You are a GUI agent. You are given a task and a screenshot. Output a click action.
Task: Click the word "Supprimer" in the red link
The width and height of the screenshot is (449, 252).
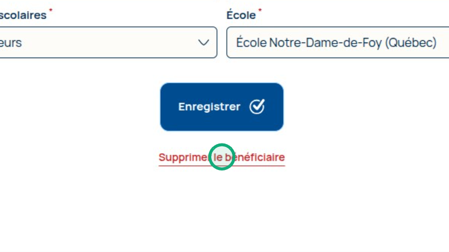point(183,157)
